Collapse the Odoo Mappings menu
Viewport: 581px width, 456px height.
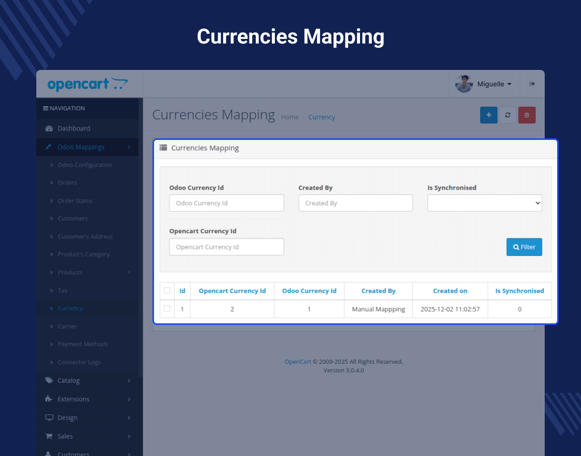(x=88, y=147)
